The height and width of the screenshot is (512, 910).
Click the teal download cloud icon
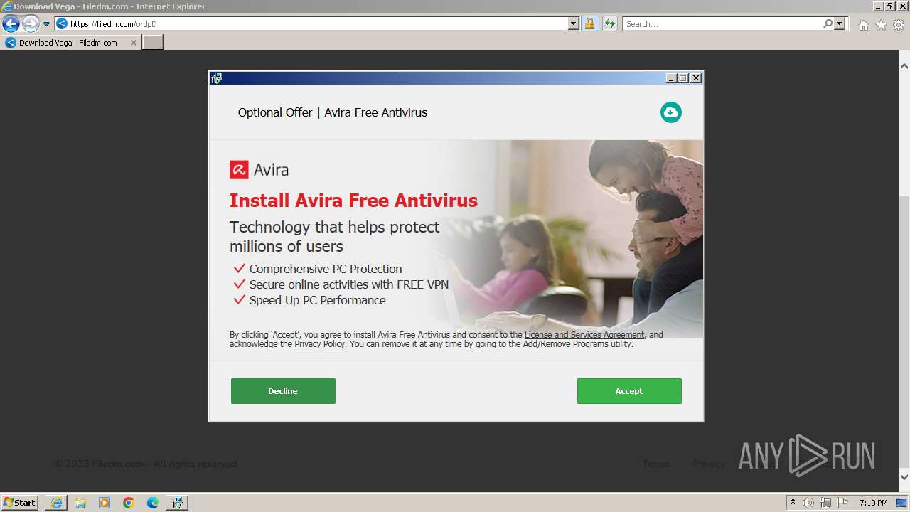pos(670,112)
